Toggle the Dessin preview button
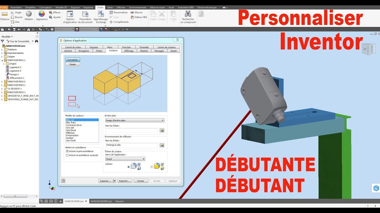Image resolution: width=380 pixels, height=213 pixels. tap(73, 64)
